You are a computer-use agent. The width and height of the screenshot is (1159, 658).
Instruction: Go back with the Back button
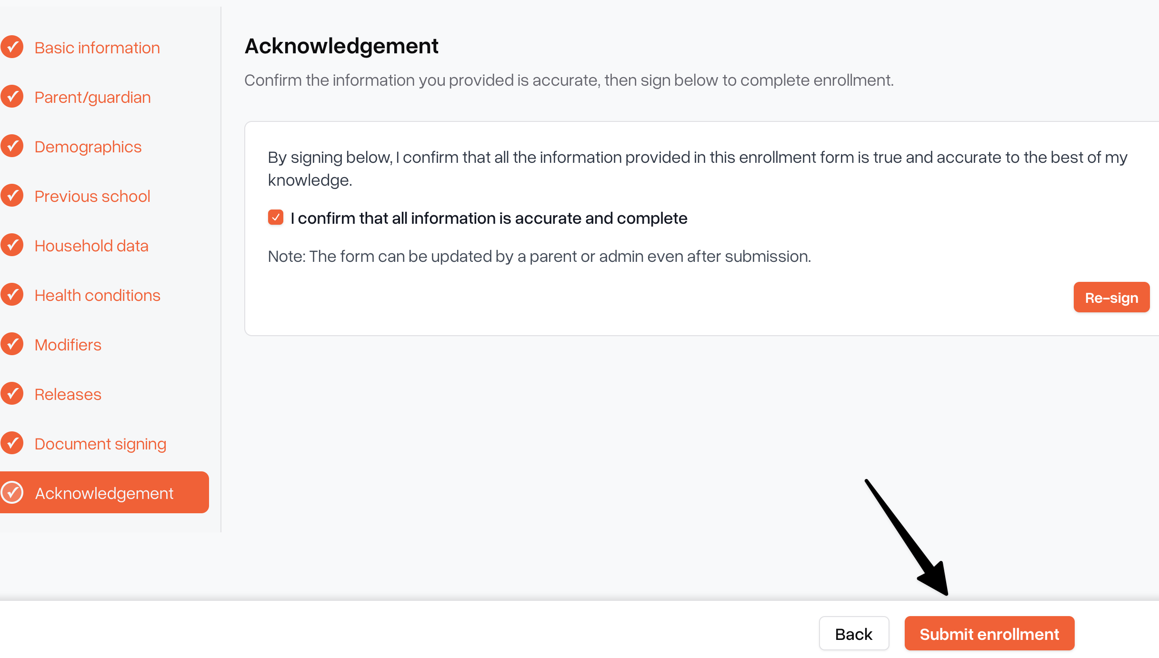854,634
